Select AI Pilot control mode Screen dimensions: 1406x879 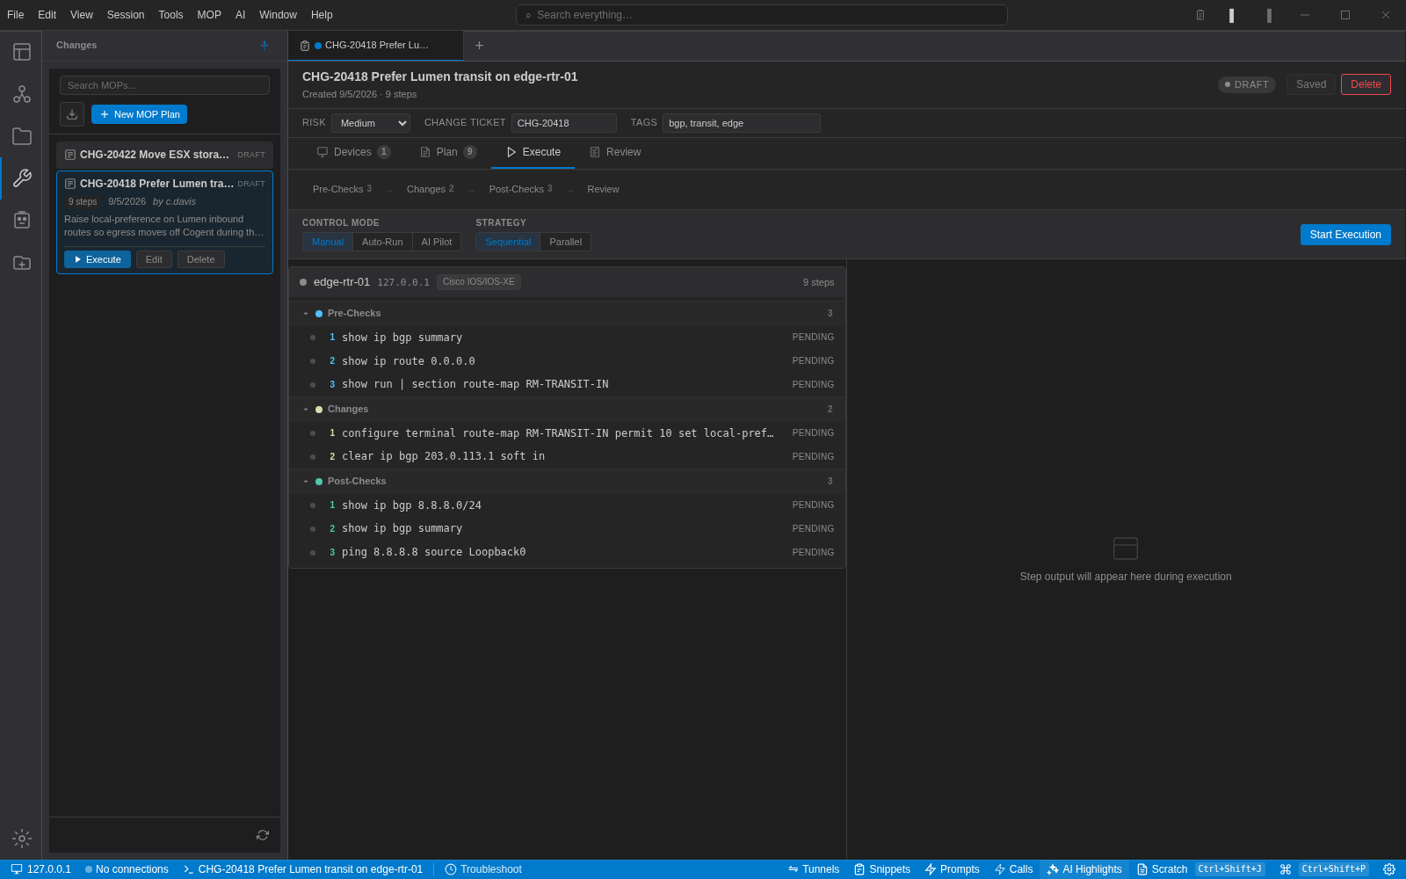437,242
